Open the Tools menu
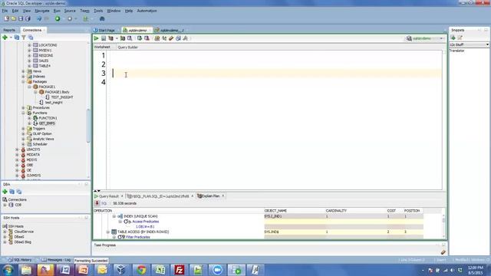491x276 pixels. coord(98,11)
